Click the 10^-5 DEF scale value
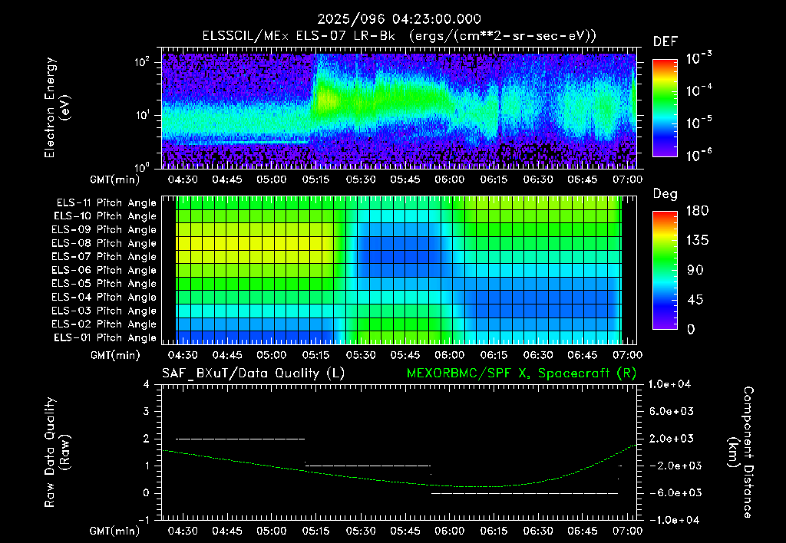786x543 pixels. [x=698, y=122]
